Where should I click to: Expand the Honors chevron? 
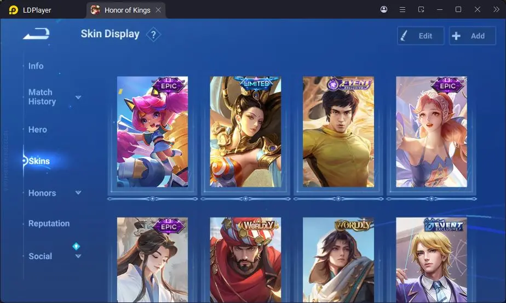78,192
